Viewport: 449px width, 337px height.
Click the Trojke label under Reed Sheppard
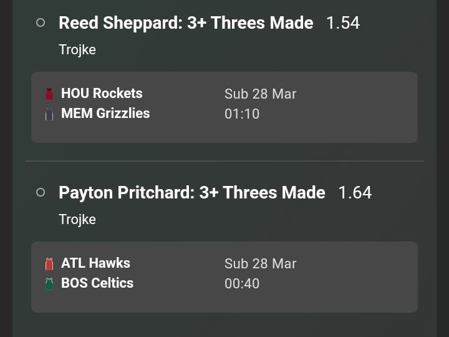(77, 50)
